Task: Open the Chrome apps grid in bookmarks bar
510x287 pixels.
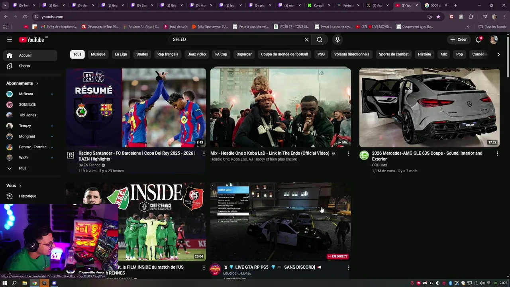Action: click(5, 27)
